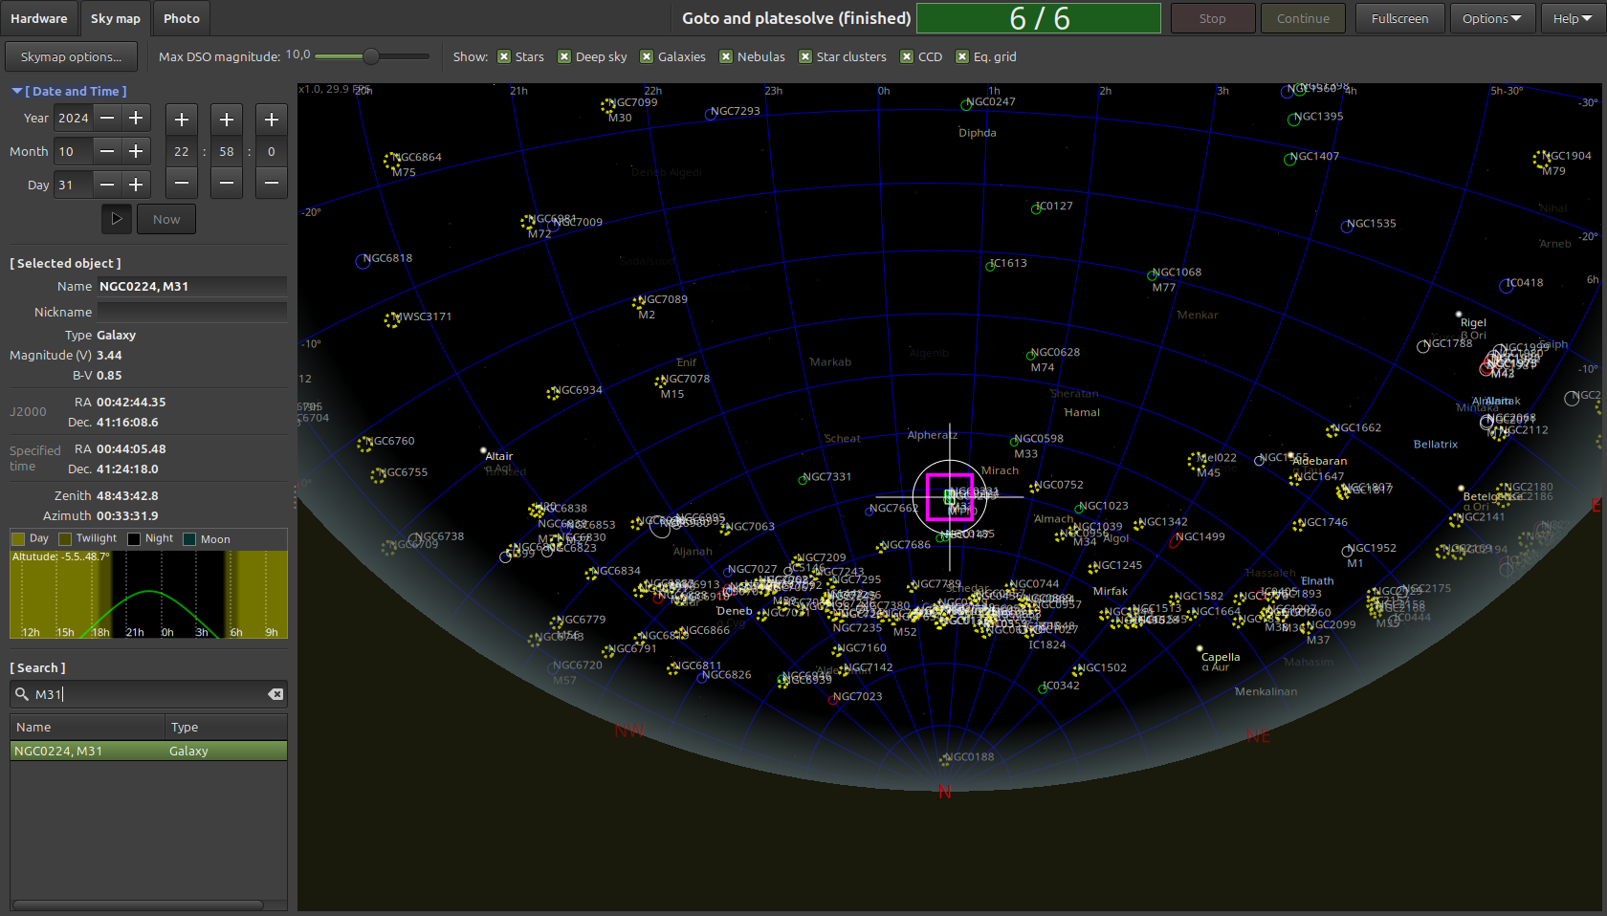The width and height of the screenshot is (1607, 916).
Task: Select NGC0598 M33 galaxy marker
Action: point(1014,441)
